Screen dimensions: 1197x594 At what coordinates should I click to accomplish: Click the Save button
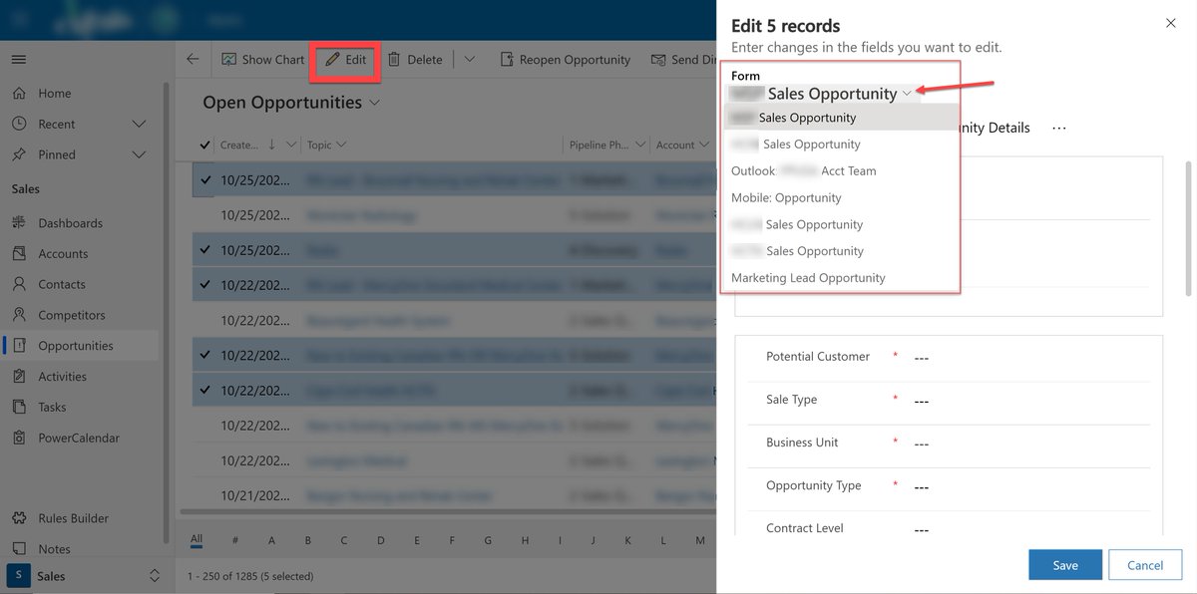tap(1064, 564)
